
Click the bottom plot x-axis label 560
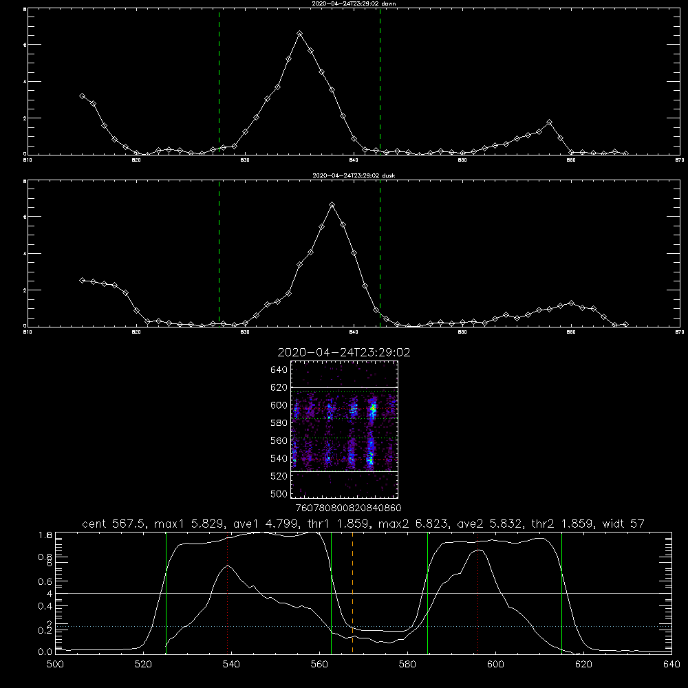pos(319,665)
